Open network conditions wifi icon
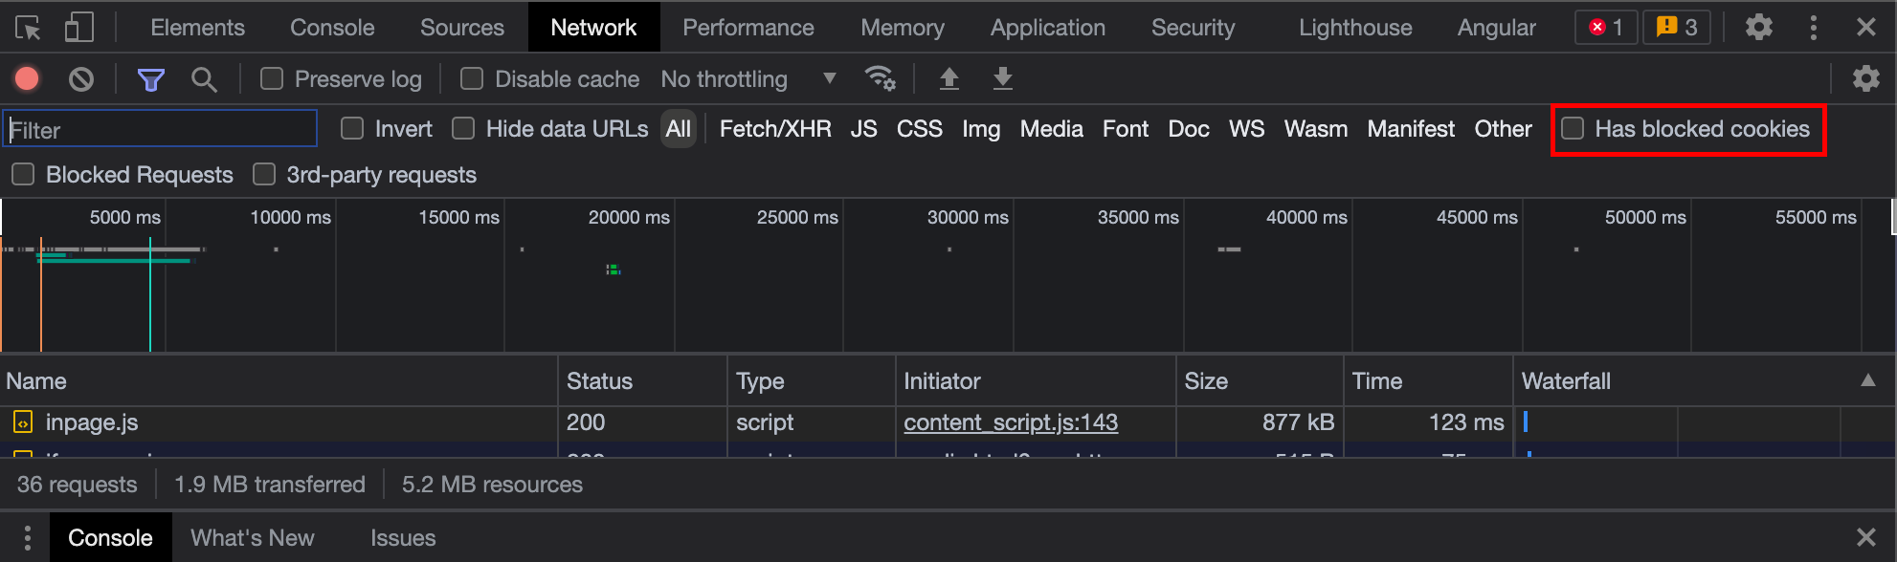This screenshot has width=1897, height=562. pos(880,78)
